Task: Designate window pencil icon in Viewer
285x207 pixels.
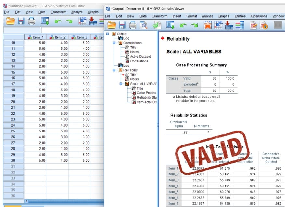Action: pos(253,25)
